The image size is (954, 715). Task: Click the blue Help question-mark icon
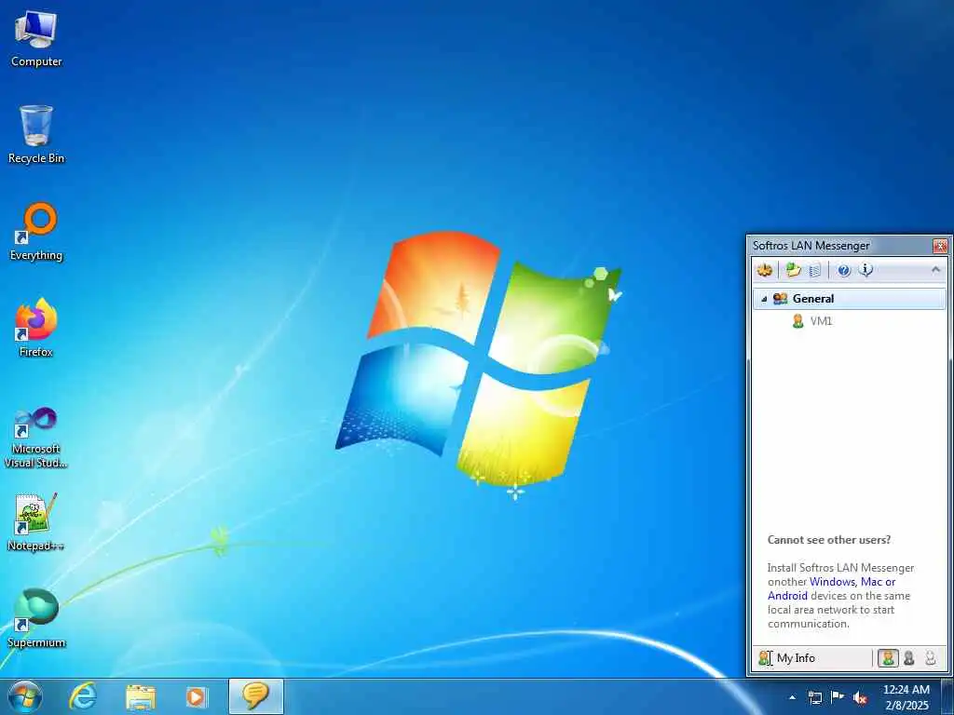point(843,271)
